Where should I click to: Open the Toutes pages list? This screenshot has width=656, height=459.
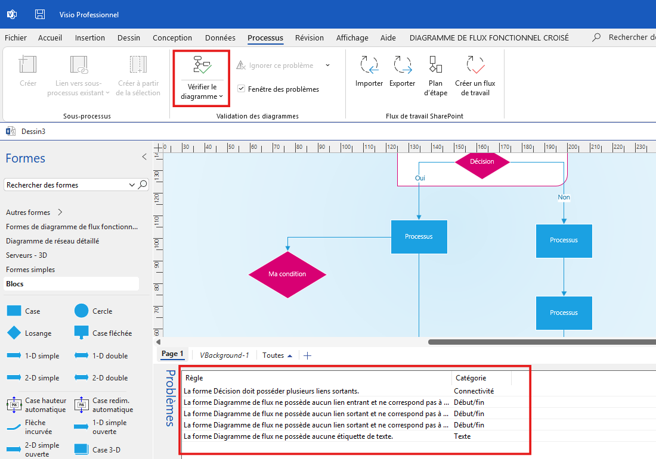tap(277, 355)
